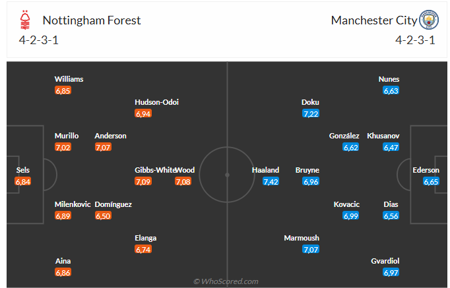The image size is (450, 288).
Task: Open Gvardiol's player name
Action: click(x=385, y=261)
